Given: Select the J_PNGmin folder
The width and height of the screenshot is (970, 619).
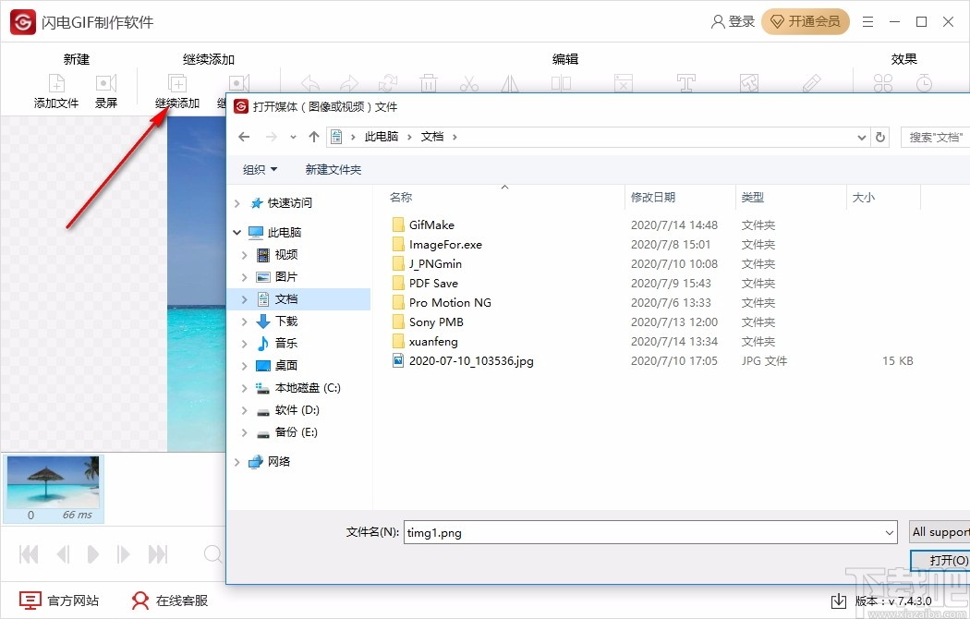Looking at the screenshot, I should pyautogui.click(x=435, y=264).
